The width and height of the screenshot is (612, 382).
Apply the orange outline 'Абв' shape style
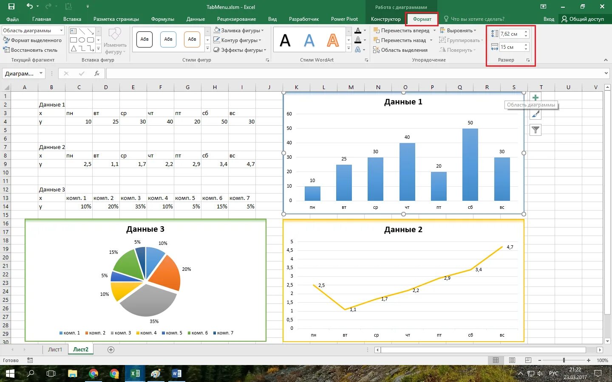pyautogui.click(x=192, y=39)
